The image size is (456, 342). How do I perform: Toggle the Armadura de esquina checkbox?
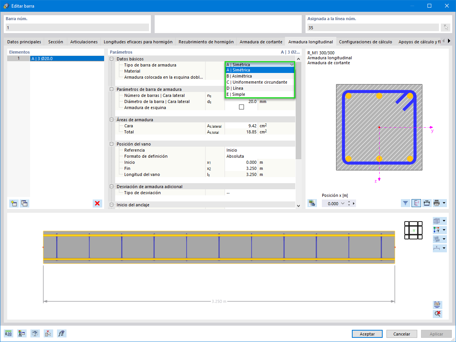(x=241, y=108)
